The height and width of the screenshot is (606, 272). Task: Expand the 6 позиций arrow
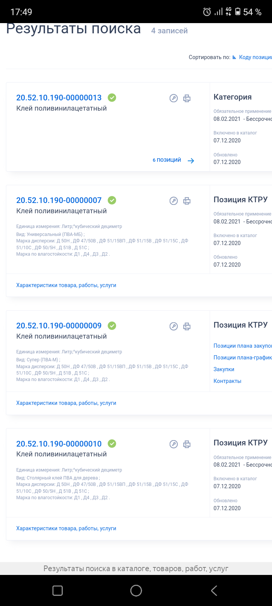pyautogui.click(x=191, y=161)
